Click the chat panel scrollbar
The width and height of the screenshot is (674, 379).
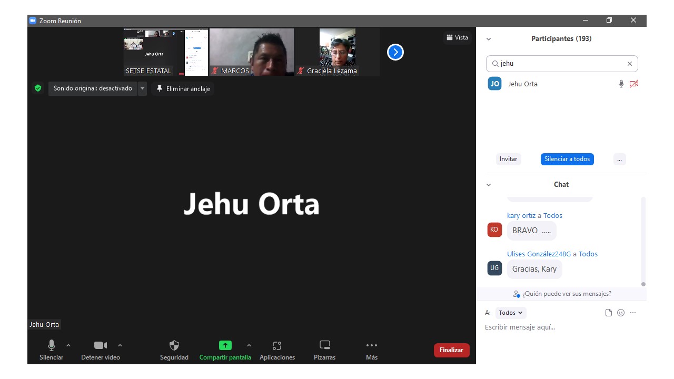point(643,242)
